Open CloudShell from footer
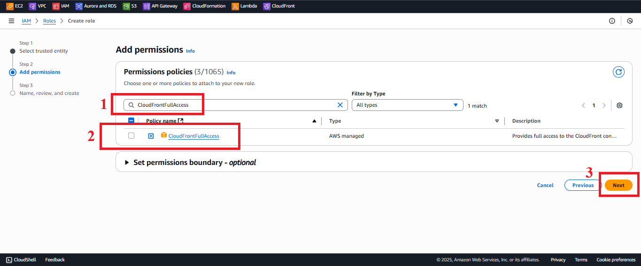This screenshot has width=641, height=266. point(21,260)
